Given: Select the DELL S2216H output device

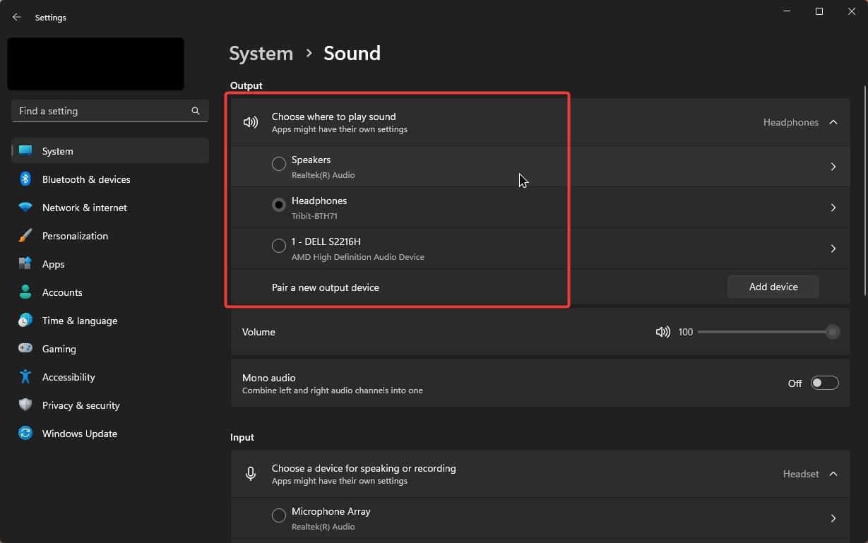Looking at the screenshot, I should tap(278, 245).
